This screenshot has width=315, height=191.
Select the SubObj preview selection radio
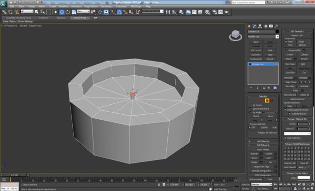click(259, 127)
